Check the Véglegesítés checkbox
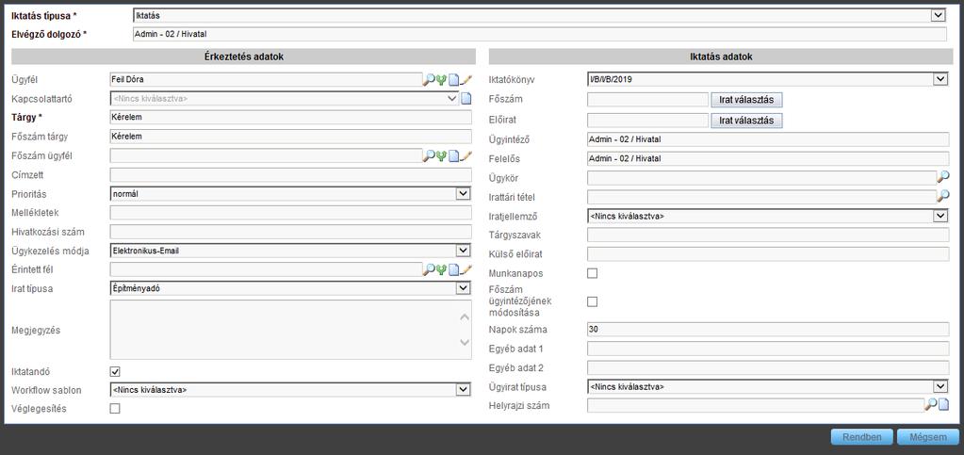This screenshot has height=455, width=964. [x=115, y=408]
